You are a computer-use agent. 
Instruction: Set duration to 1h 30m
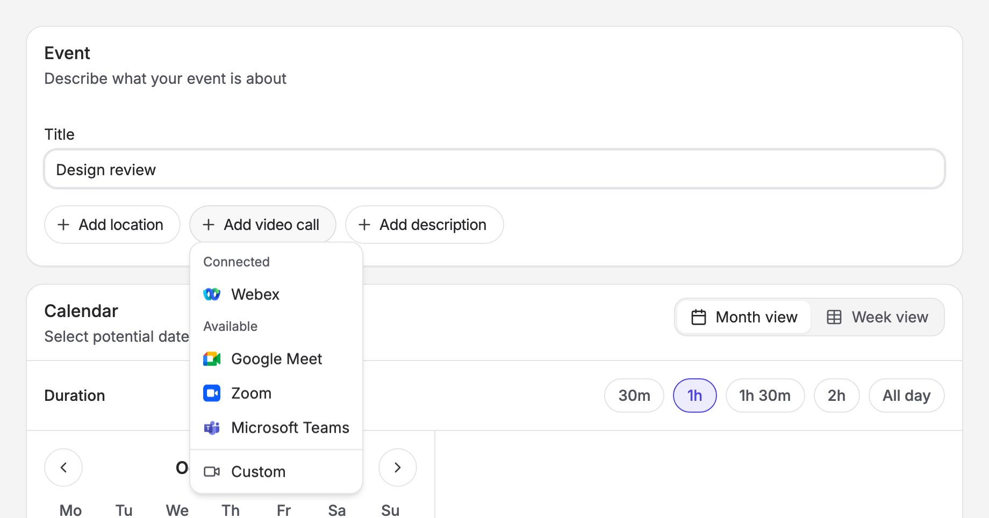coord(765,395)
